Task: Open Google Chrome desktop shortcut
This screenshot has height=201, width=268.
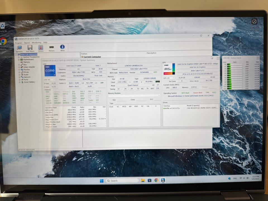Action: [3, 44]
